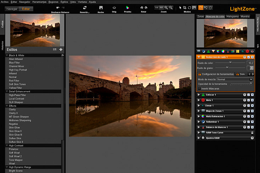Toggle Balance de blancos 1 checkbox
This screenshot has height=173, width=260.
click(x=249, y=127)
